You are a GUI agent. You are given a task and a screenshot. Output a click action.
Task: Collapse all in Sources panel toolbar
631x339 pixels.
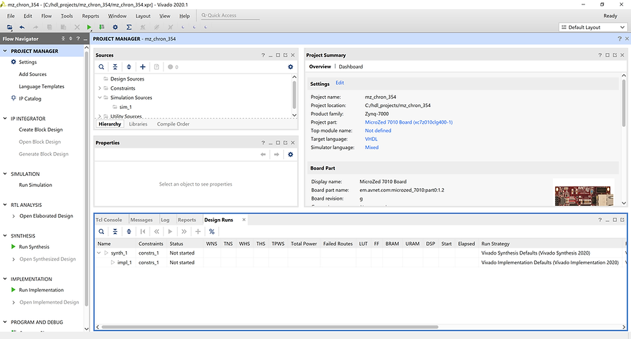click(115, 67)
